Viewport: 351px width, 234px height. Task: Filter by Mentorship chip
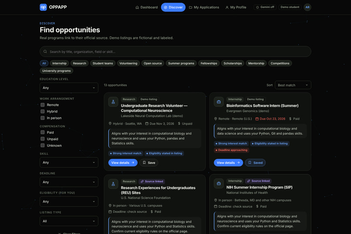click(256, 63)
